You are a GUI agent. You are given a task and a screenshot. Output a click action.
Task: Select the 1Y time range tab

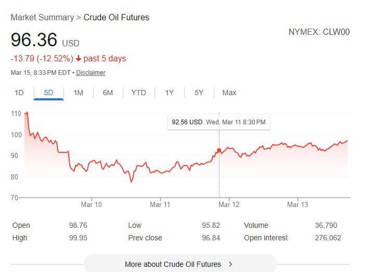pyautogui.click(x=170, y=93)
